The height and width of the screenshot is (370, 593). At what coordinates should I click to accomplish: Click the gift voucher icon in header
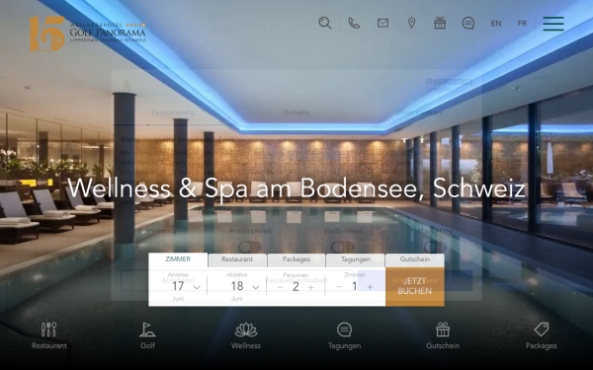pyautogui.click(x=440, y=23)
